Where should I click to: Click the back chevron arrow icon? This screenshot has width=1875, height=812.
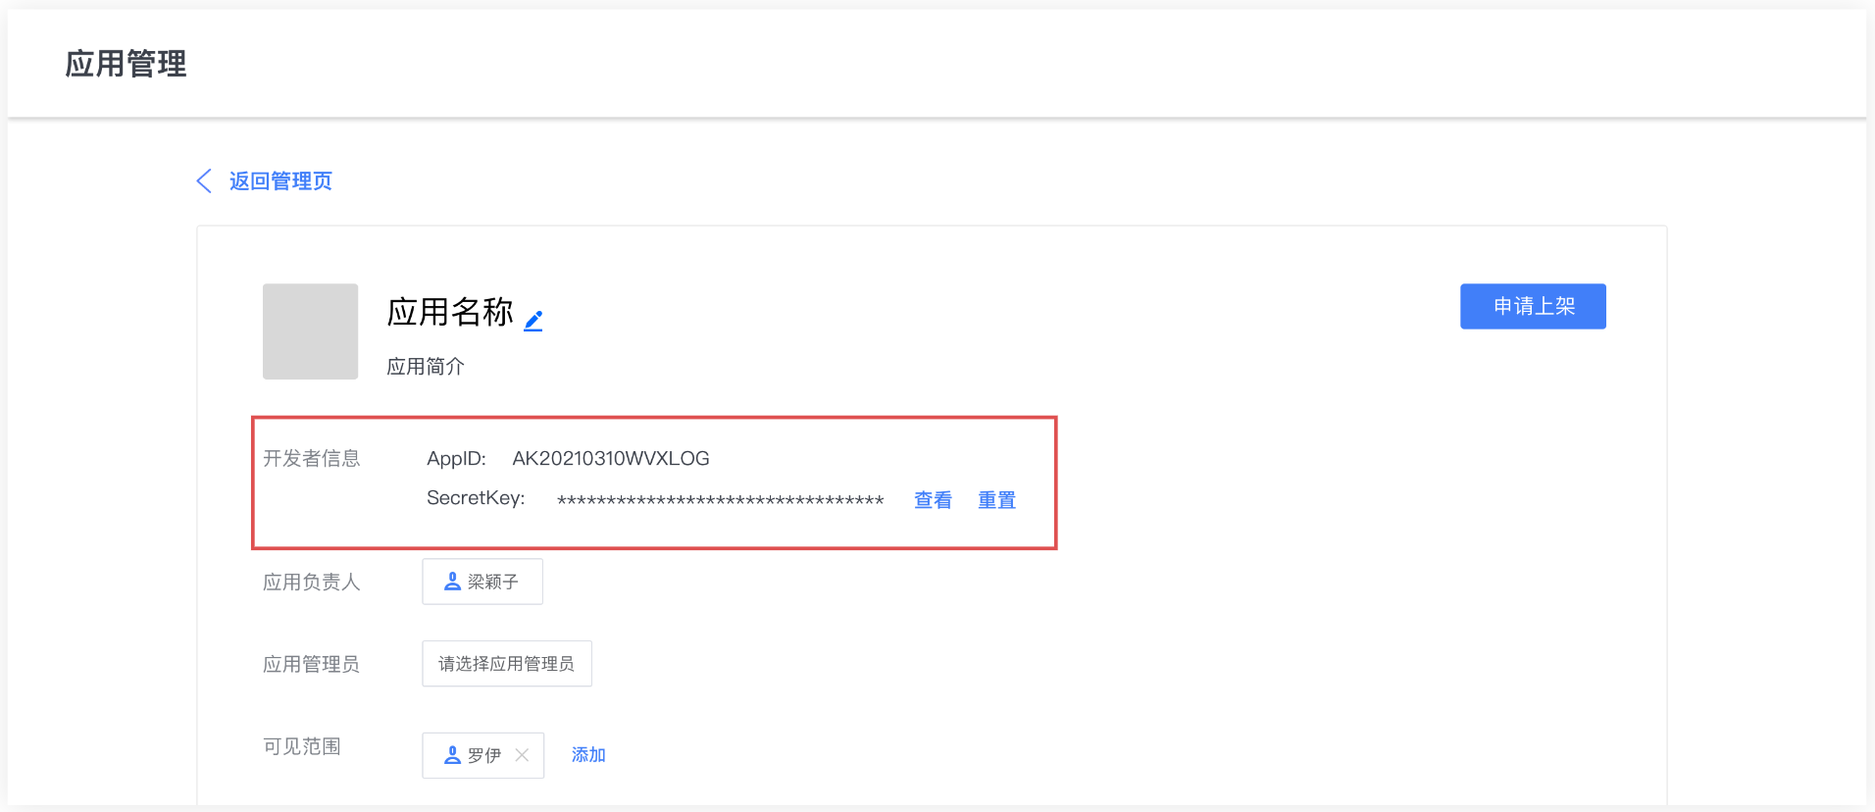coord(204,180)
